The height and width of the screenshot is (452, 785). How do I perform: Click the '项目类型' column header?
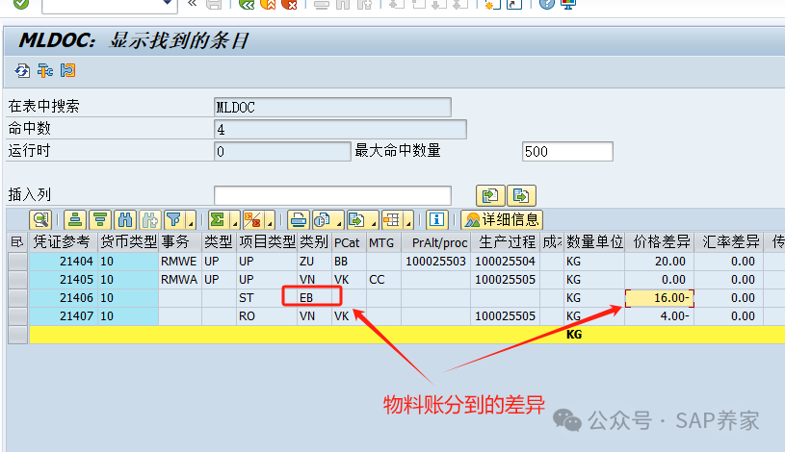pyautogui.click(x=267, y=242)
